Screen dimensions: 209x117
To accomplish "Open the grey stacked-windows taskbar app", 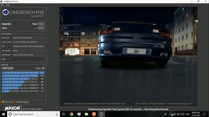I will coord(79,114).
